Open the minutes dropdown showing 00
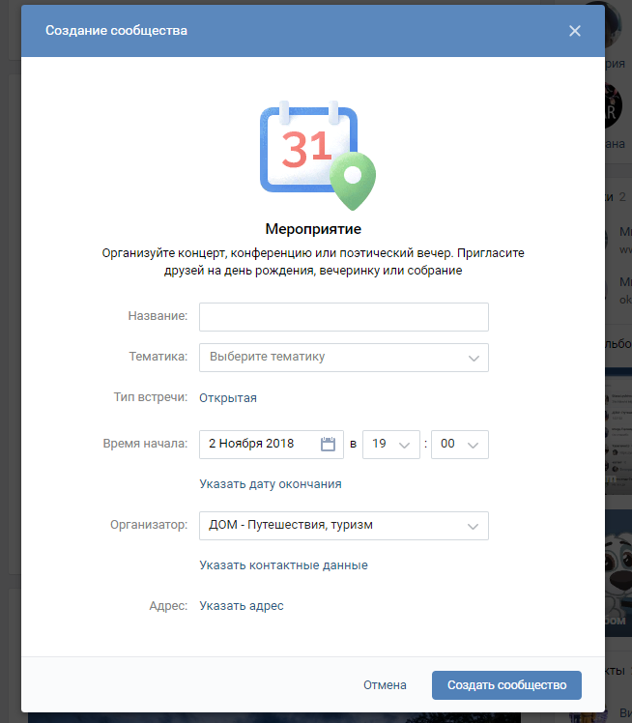 (x=460, y=444)
